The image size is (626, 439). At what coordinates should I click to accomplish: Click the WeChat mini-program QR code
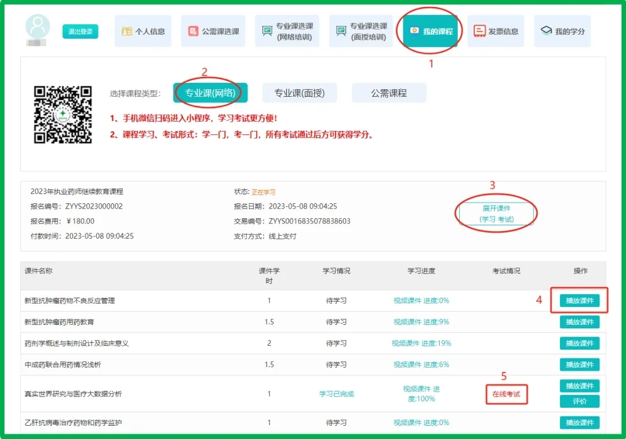63,115
